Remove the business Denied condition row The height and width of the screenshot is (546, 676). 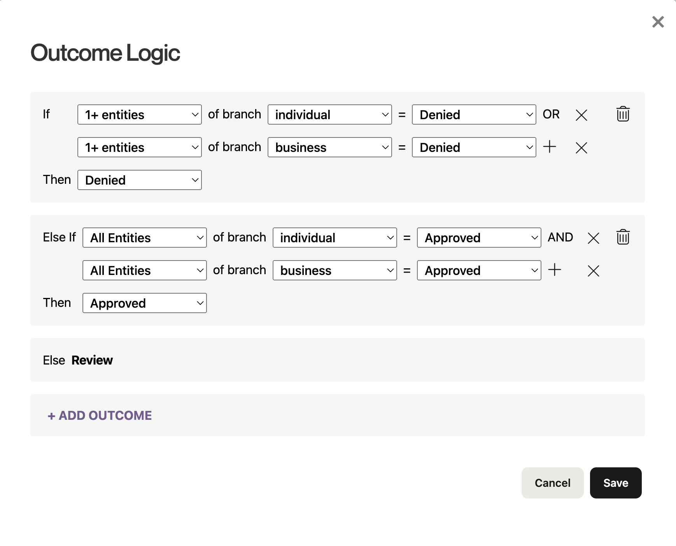(x=581, y=148)
